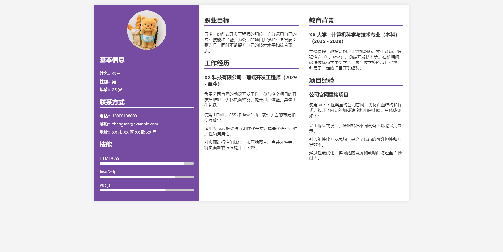Click the email zhangsan@example.com
Viewport: 503px width, 252px height.
135,124
